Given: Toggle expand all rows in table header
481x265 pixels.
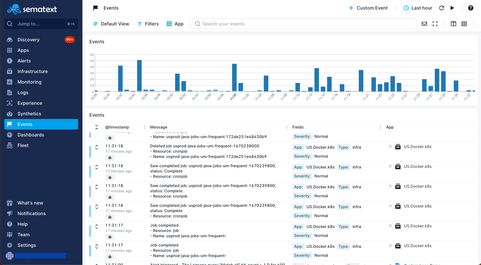Looking at the screenshot, I should (97, 127).
